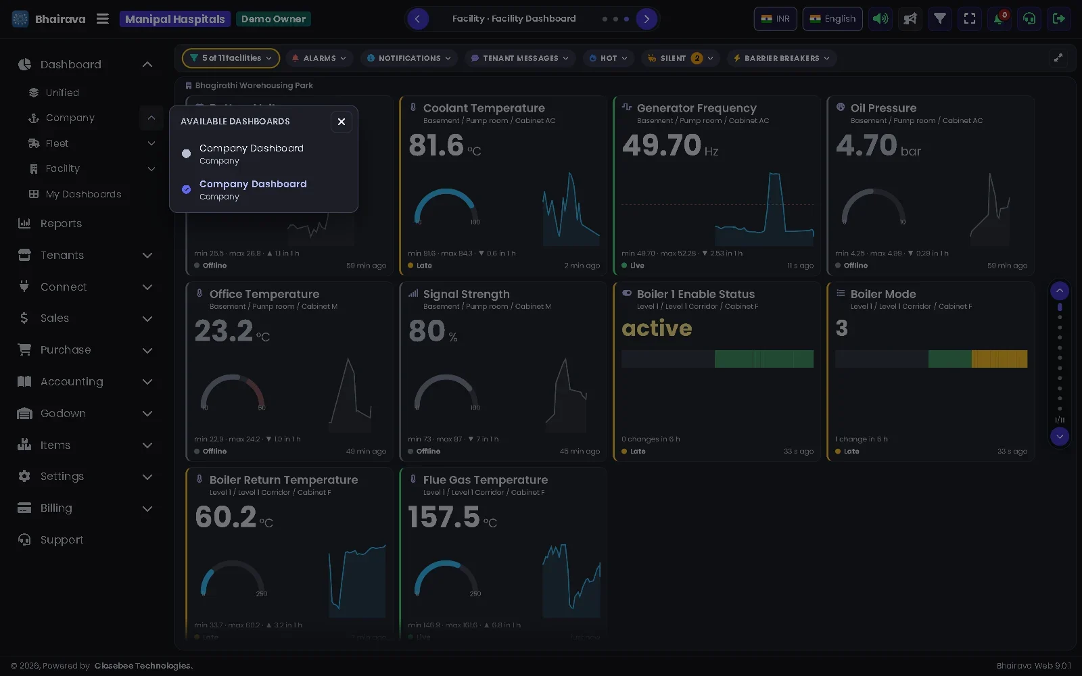1082x676 pixels.
Task: Click the logout icon
Action: (1059, 19)
